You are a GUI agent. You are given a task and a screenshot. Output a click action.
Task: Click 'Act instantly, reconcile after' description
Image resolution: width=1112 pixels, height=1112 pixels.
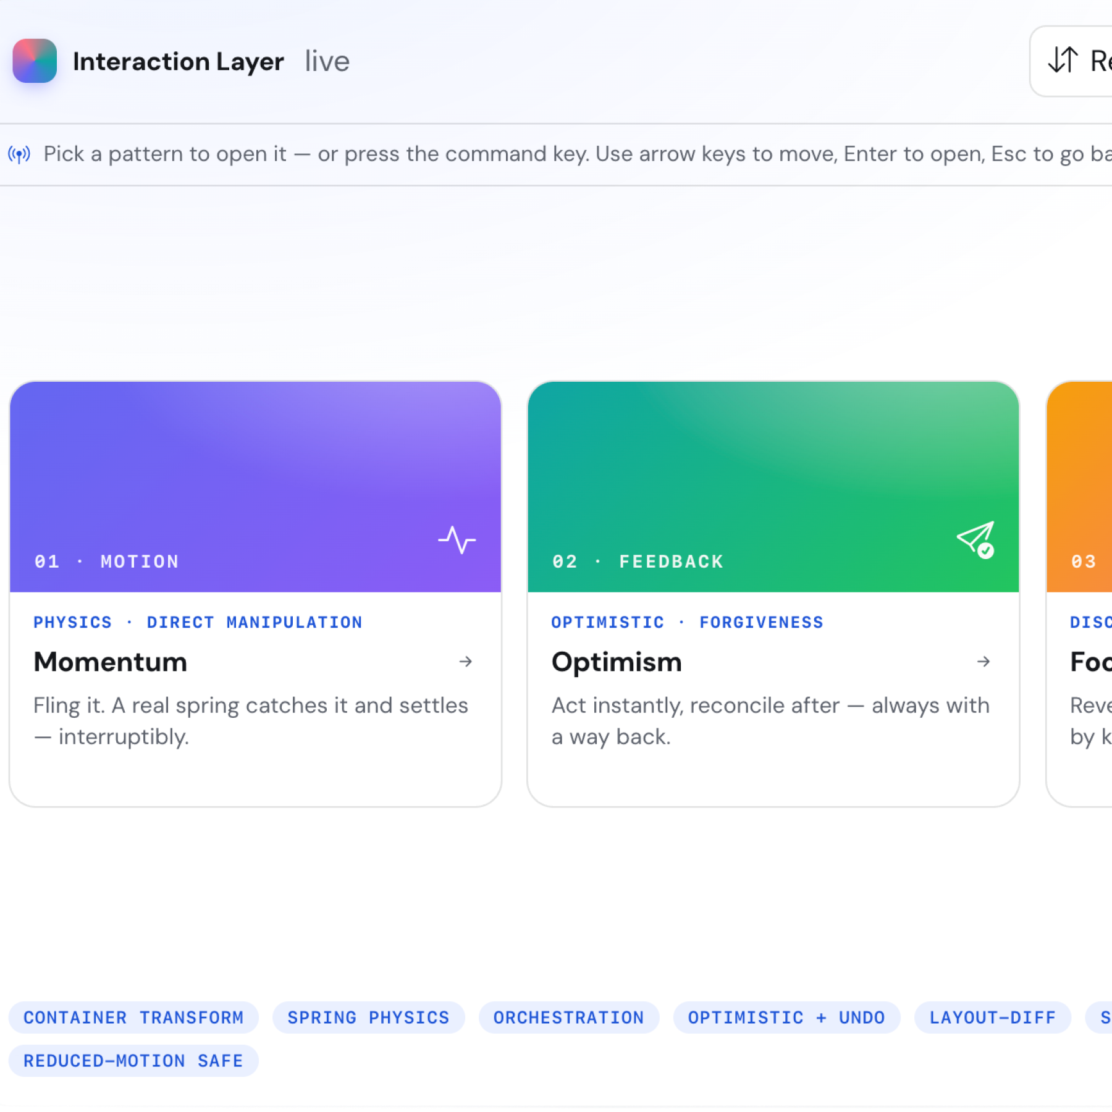(770, 721)
